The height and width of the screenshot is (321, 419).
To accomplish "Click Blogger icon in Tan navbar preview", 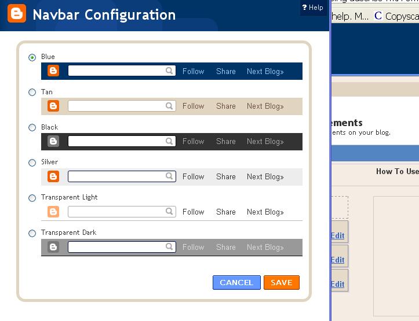I will coord(53,106).
